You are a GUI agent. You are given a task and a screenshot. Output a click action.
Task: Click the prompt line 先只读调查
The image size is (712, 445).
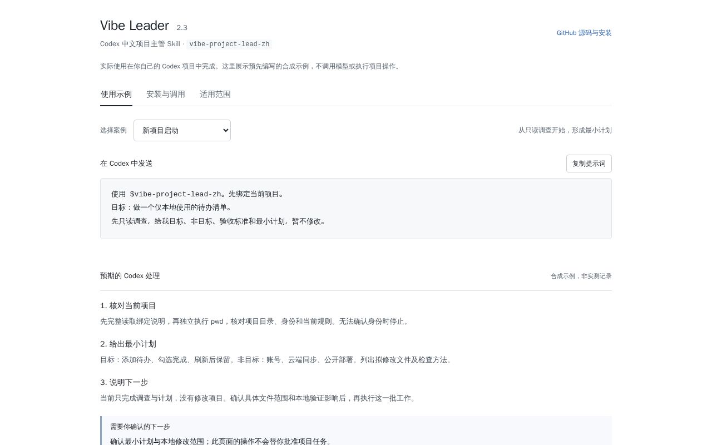(x=219, y=221)
